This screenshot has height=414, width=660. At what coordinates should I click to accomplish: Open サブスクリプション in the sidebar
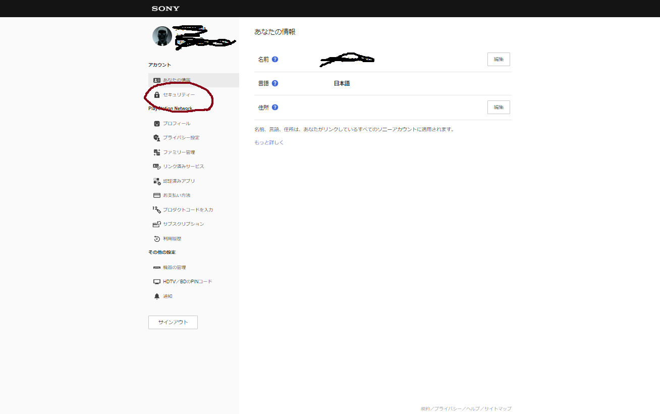(x=183, y=224)
